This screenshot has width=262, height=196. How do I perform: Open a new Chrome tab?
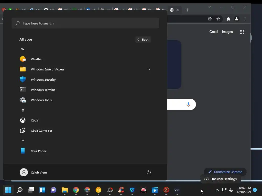coord(187,10)
